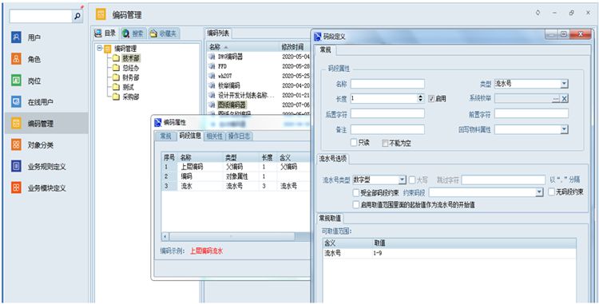This screenshot has width=599, height=304.
Task: Select the 编码列表 tab
Action: coord(218,34)
